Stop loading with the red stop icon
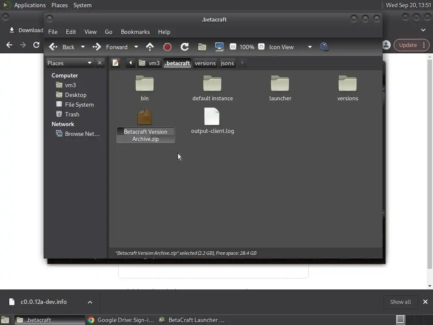This screenshot has width=433, height=325. [x=167, y=47]
